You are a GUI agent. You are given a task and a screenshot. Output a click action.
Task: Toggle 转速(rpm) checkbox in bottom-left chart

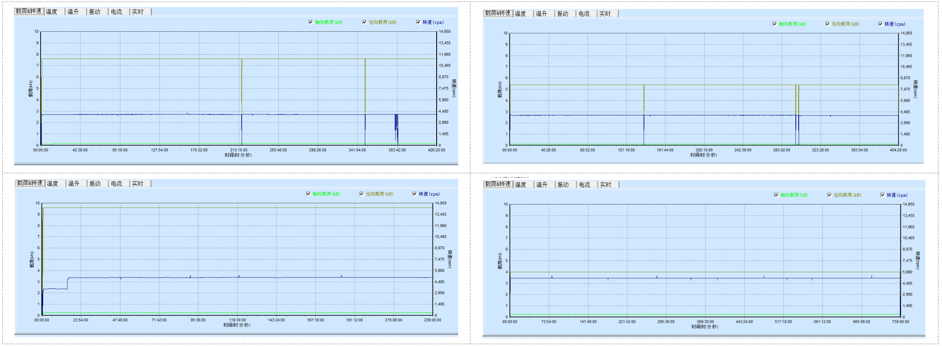(415, 194)
